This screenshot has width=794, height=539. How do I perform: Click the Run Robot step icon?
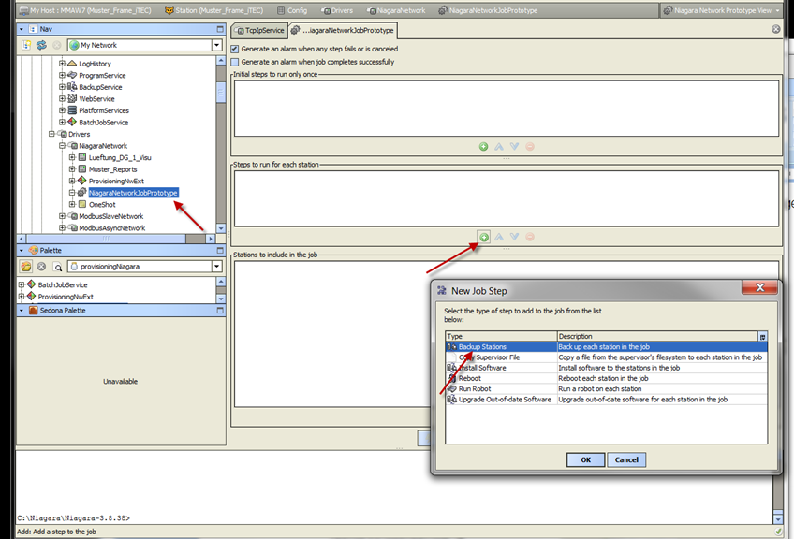point(451,388)
